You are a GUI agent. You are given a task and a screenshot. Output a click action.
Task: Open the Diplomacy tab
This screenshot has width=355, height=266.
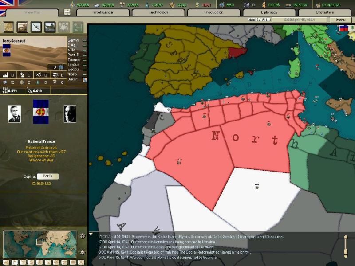(269, 12)
